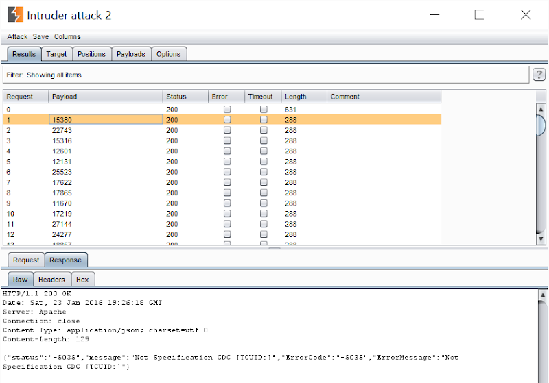Maximize the Intruder attack 2 window
The width and height of the screenshot is (549, 383).
click(x=479, y=14)
